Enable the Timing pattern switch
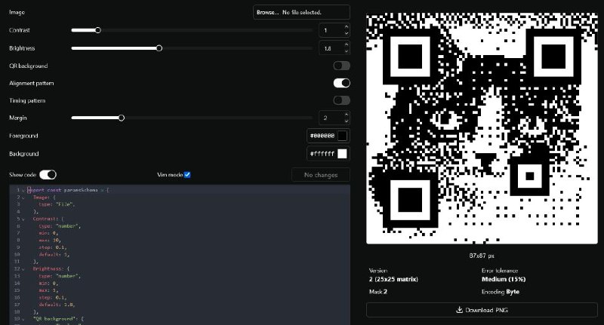Viewport: 604px width, 325px height. tap(341, 100)
